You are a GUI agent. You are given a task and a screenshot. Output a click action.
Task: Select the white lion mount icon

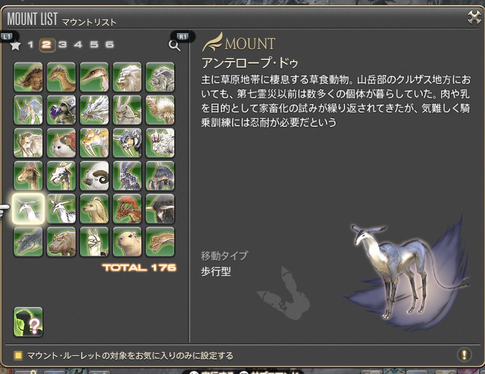click(x=127, y=77)
